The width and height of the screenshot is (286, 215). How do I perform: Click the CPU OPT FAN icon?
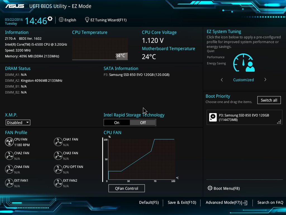pos(58,169)
